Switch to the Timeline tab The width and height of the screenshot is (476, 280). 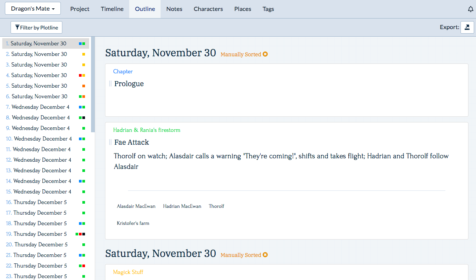[x=112, y=9]
